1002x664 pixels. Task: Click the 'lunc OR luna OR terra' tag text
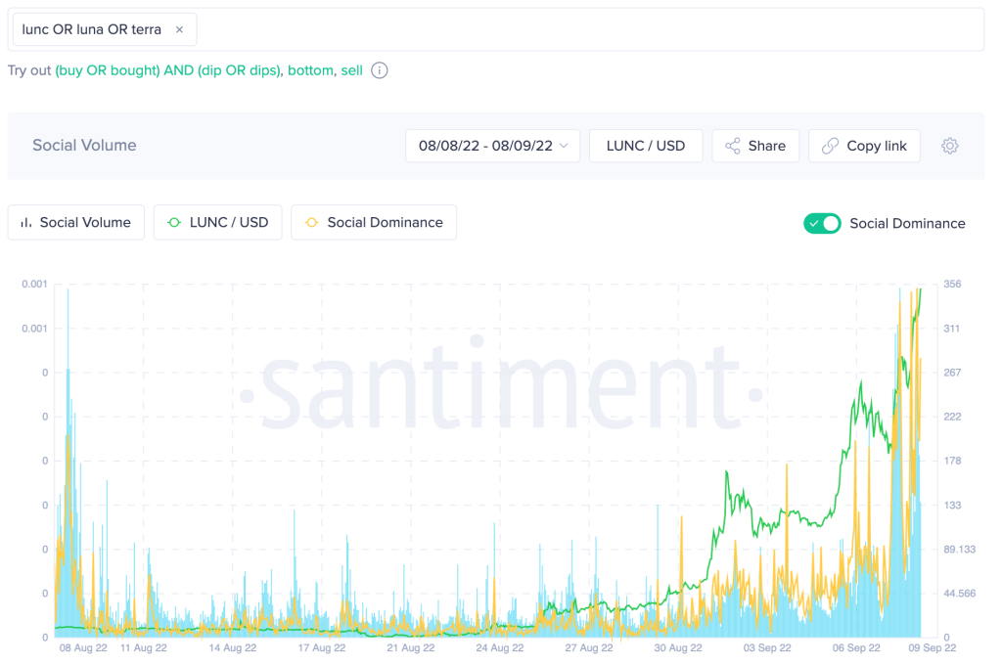[x=91, y=29]
